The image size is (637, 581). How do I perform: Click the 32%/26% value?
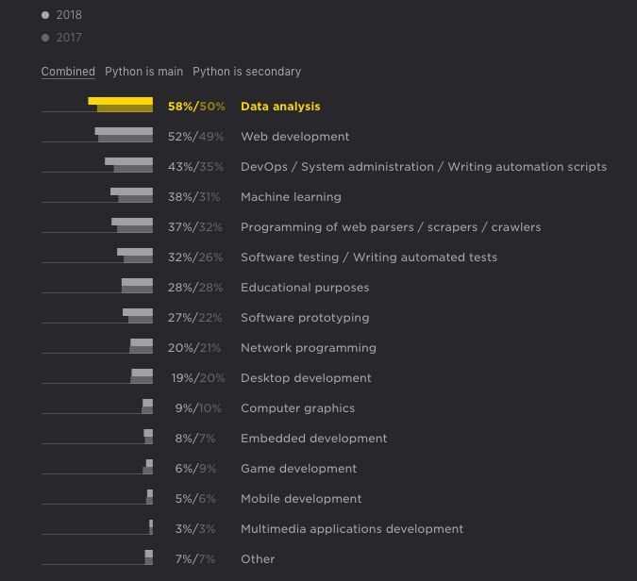tap(195, 257)
